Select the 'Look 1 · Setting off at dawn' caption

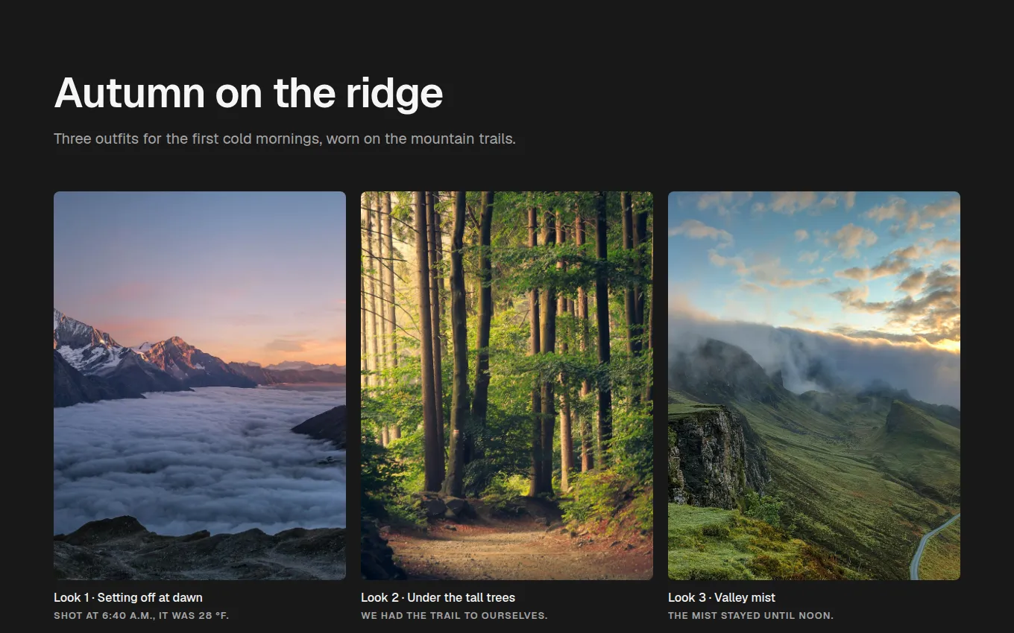(x=128, y=597)
